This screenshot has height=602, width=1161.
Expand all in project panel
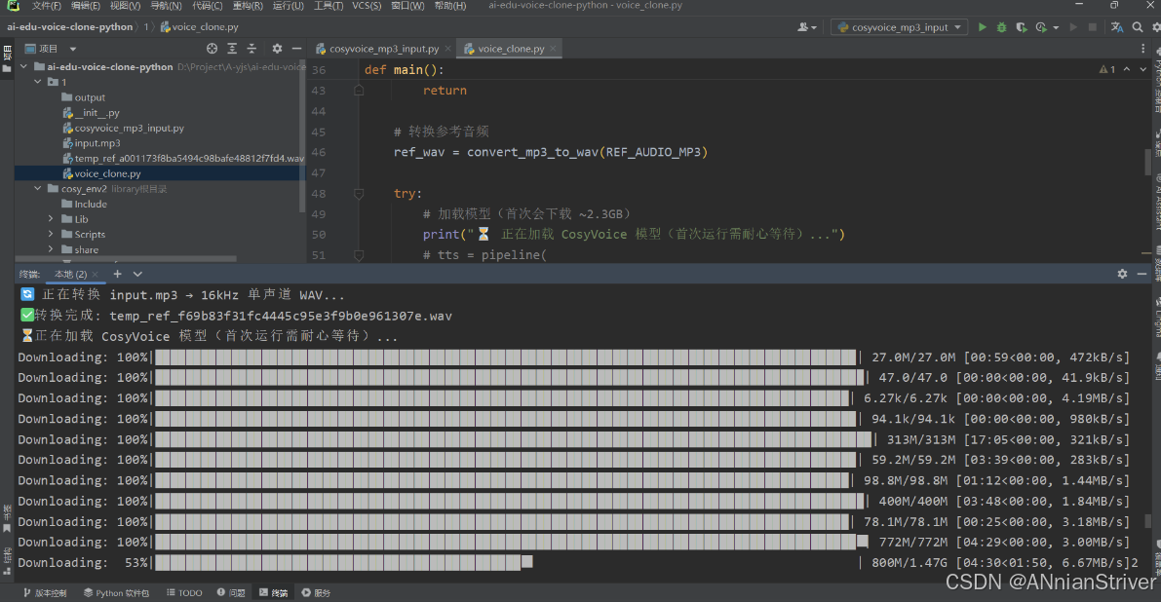232,48
